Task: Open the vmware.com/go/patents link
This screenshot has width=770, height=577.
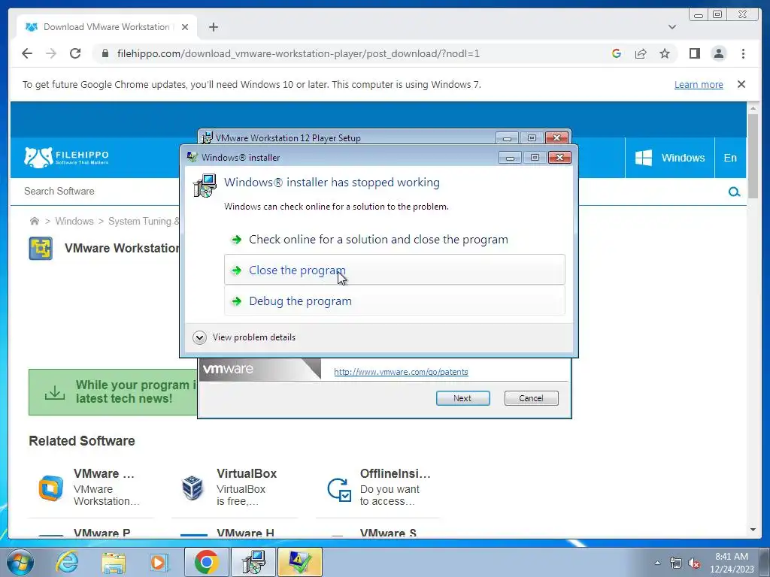Action: pyautogui.click(x=401, y=372)
